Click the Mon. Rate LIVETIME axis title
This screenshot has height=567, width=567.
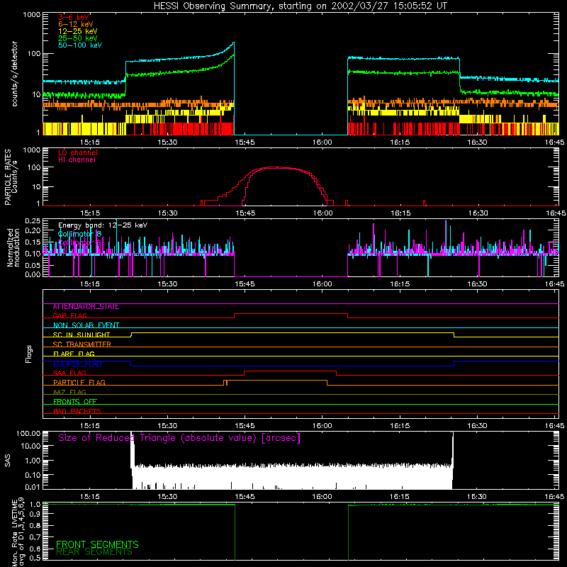tap(18, 533)
